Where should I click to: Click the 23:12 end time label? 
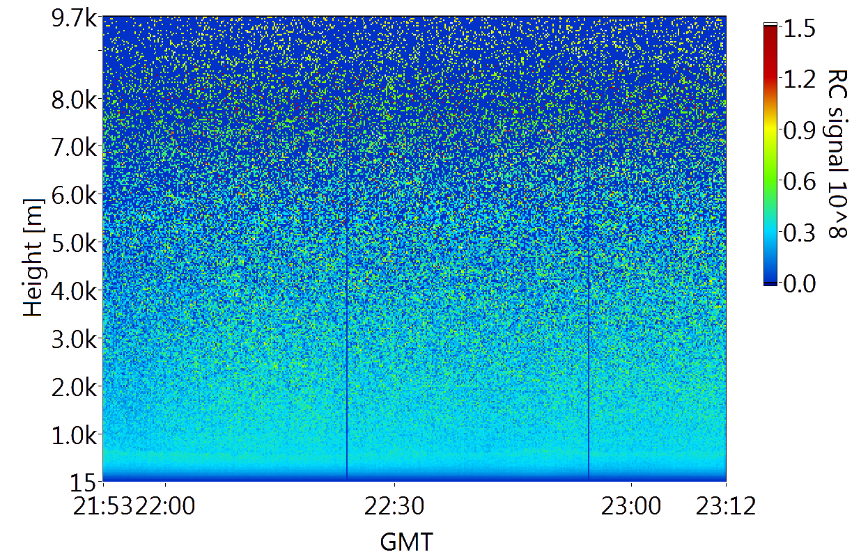pyautogui.click(x=727, y=507)
